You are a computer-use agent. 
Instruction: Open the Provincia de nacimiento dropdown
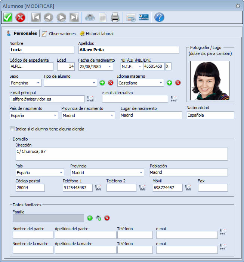point(112,115)
